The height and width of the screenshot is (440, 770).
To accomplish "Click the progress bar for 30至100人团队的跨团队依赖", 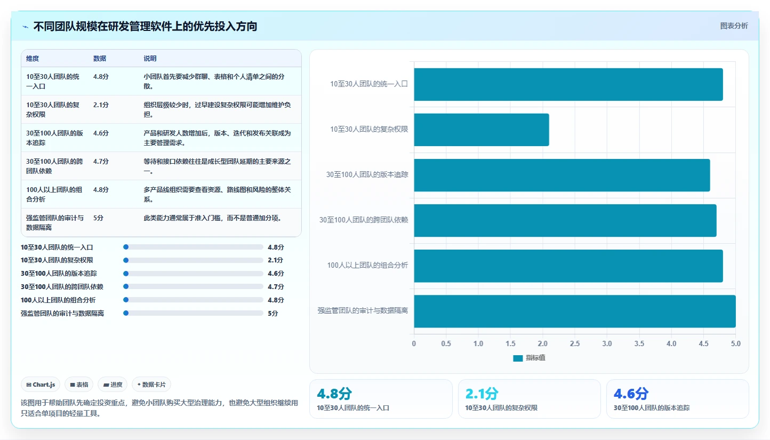I will point(193,287).
